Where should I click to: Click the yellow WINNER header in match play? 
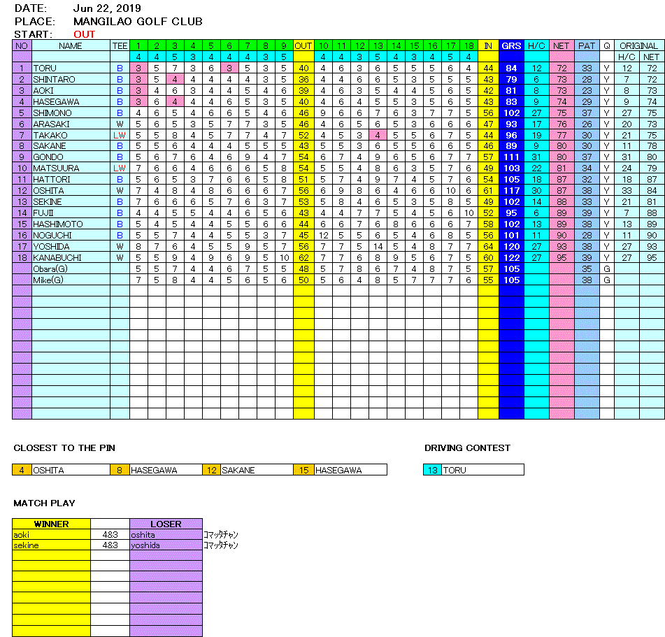(51, 524)
